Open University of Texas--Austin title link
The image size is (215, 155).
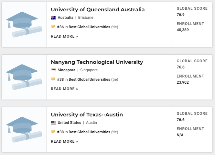(87, 115)
